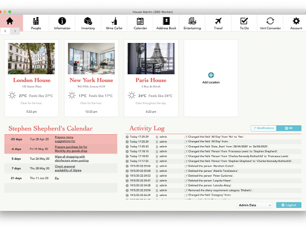
Task: Go to the Home tab
Action: (x=10, y=21)
